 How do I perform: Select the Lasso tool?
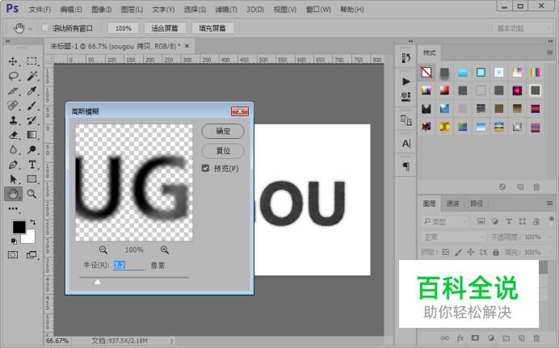14,76
